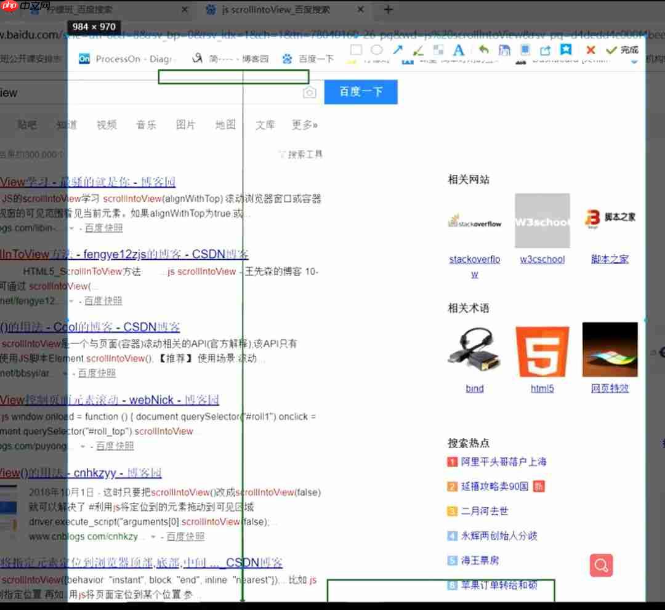Expand the 搜索工具 options
Viewport: 665px width, 610px height.
(x=300, y=155)
